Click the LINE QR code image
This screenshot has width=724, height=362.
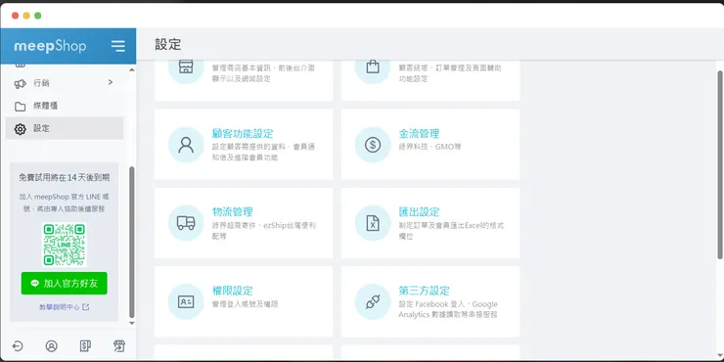point(65,245)
